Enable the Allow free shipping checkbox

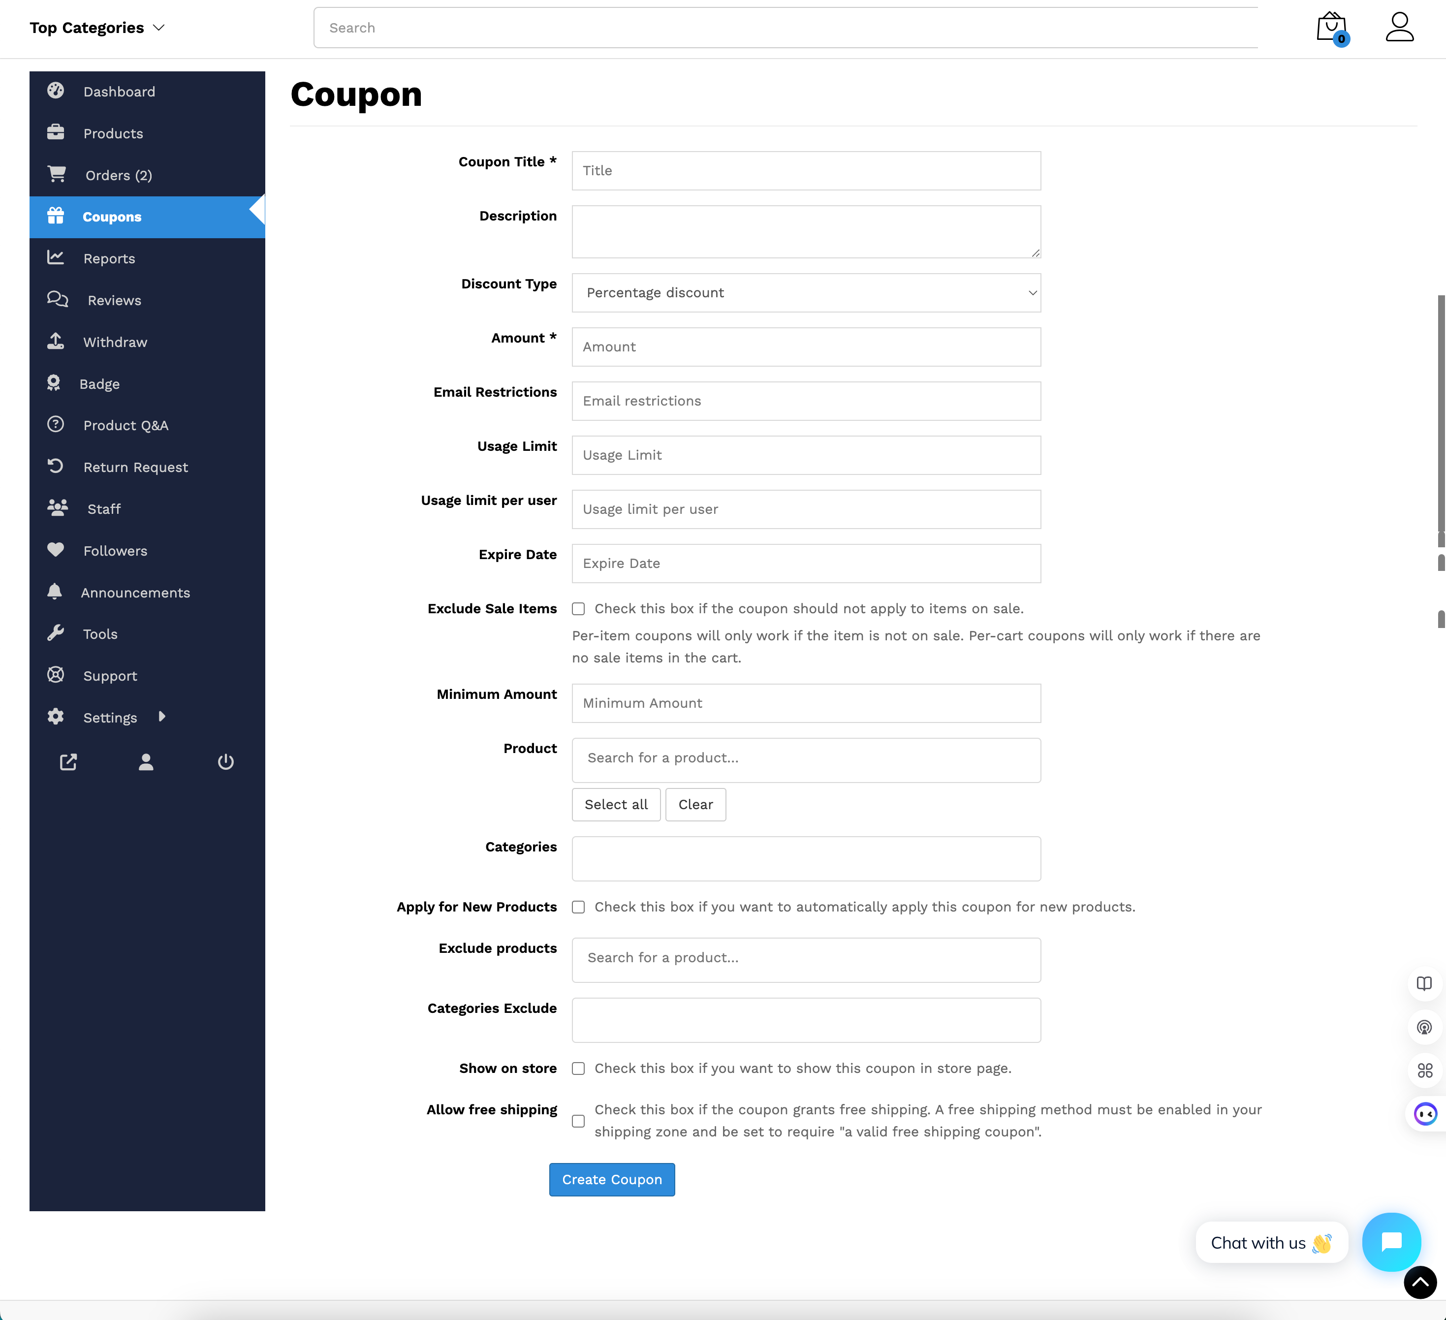point(578,1121)
